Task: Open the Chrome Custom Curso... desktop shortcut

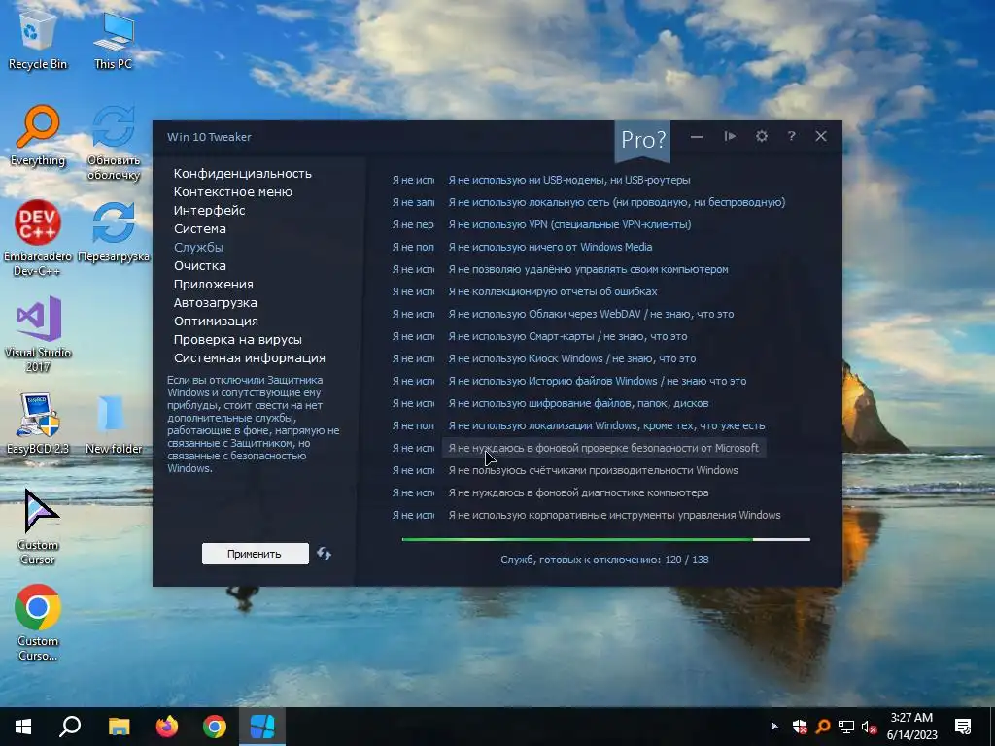Action: [x=38, y=623]
